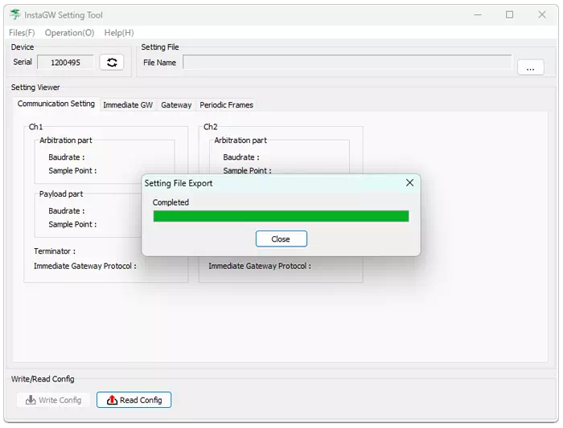This screenshot has height=428, width=563.
Task: Refresh the device serial number
Action: (x=112, y=63)
